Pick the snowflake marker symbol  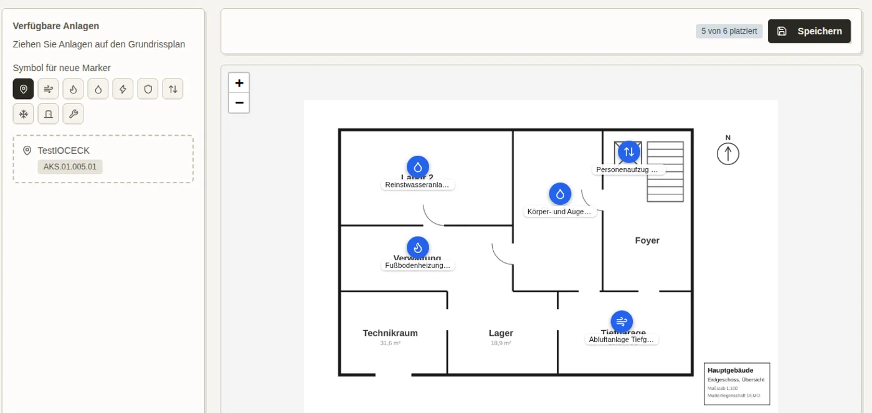[x=23, y=114]
